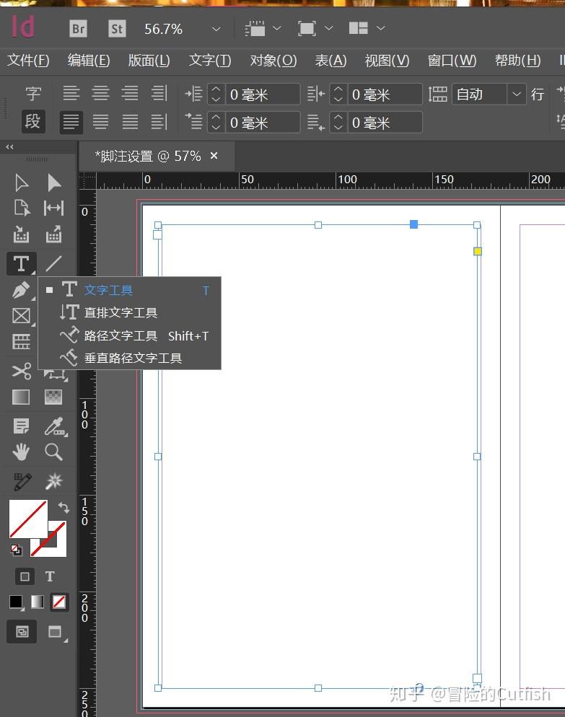Select the Gradient Swatch tool

[x=22, y=397]
